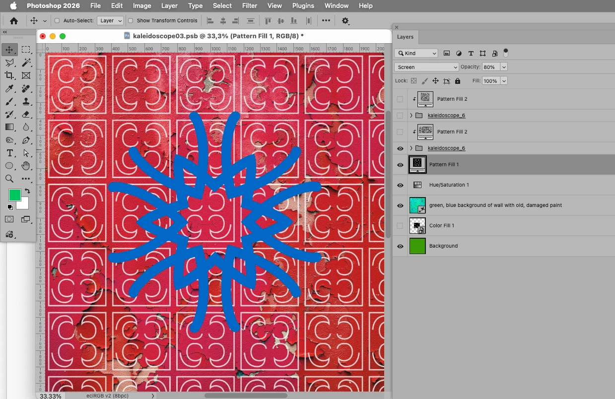Hide the Hue/Saturation 1 layer
Image resolution: width=615 pixels, height=399 pixels.
click(x=400, y=185)
